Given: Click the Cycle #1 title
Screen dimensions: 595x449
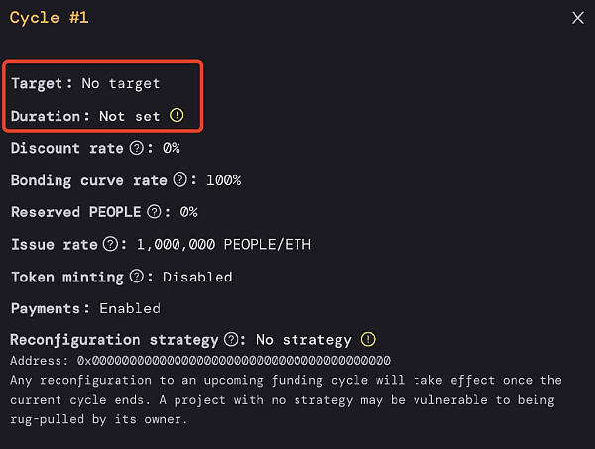Looking at the screenshot, I should (x=49, y=18).
